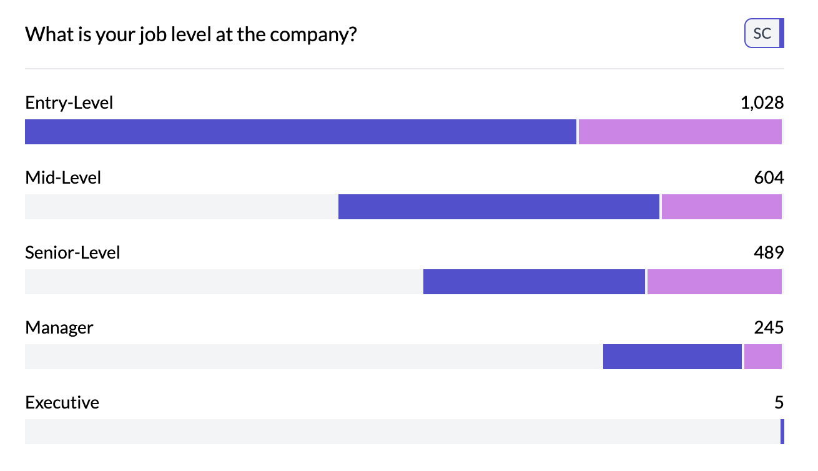
Task: Select the Entry-Level answer option
Action: (69, 102)
